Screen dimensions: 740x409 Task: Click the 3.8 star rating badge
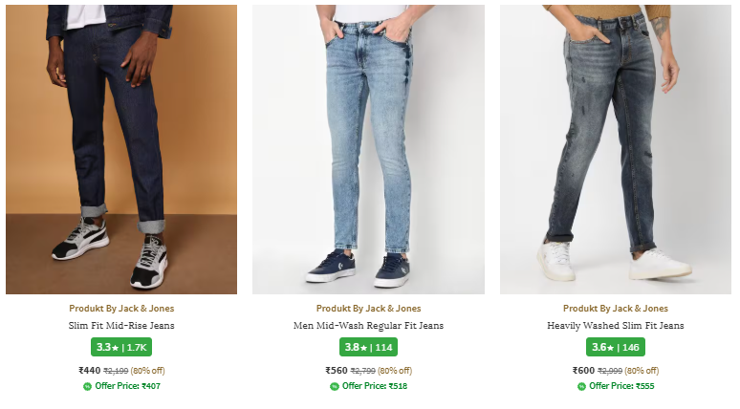(368, 347)
